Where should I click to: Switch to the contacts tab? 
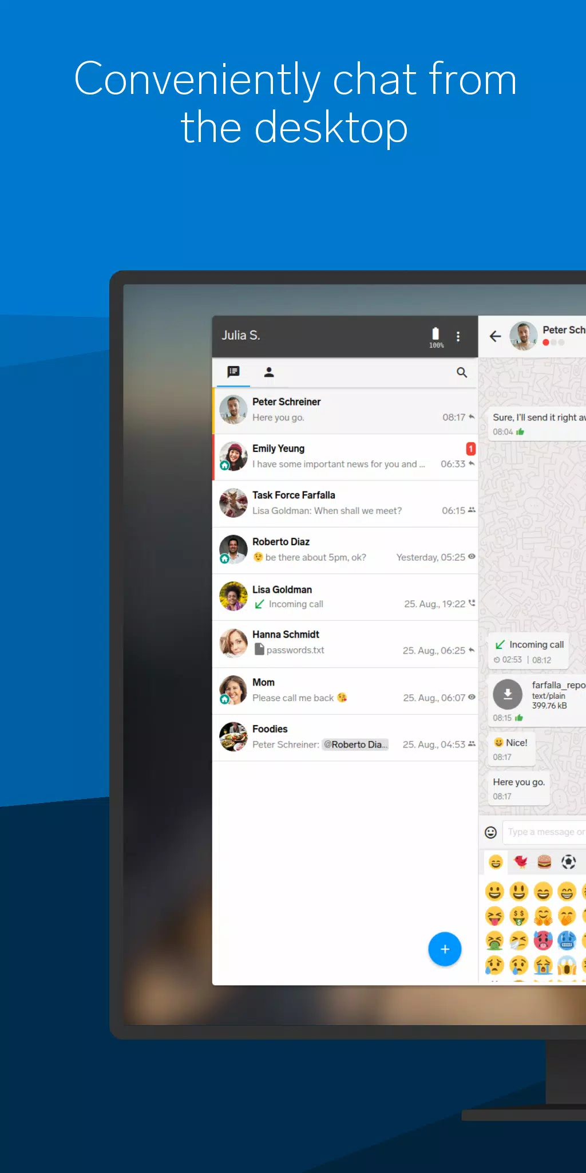click(x=269, y=372)
